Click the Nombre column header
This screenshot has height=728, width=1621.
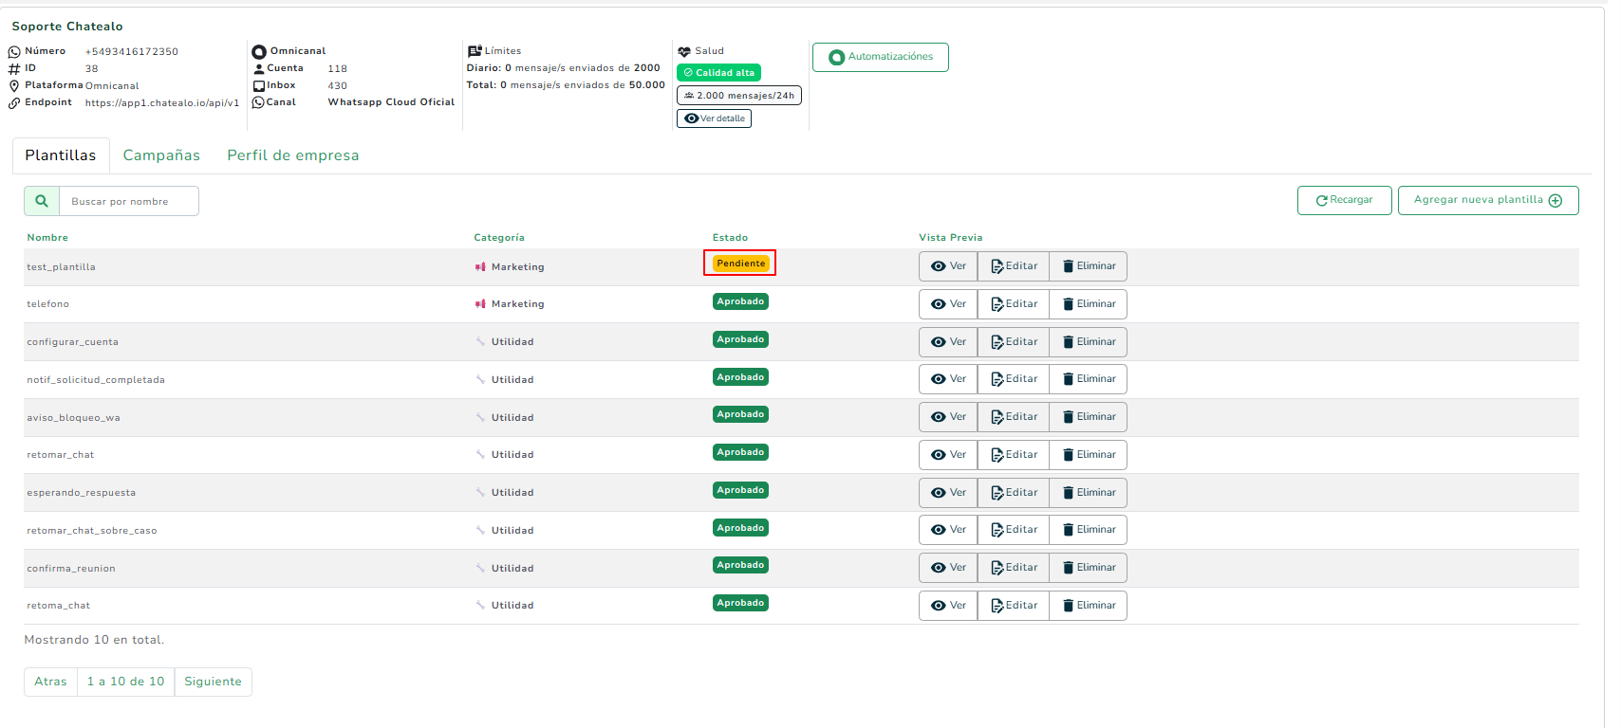(47, 238)
